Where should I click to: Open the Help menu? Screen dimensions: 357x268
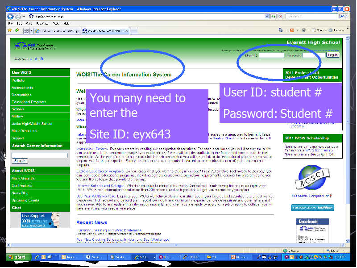pyautogui.click(x=66, y=24)
